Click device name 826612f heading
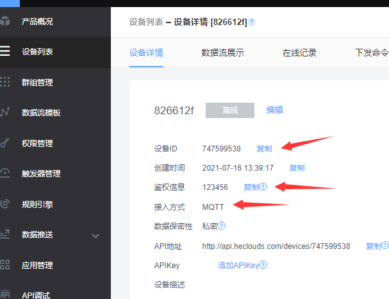Image resolution: width=389 pixels, height=299 pixels. click(174, 110)
